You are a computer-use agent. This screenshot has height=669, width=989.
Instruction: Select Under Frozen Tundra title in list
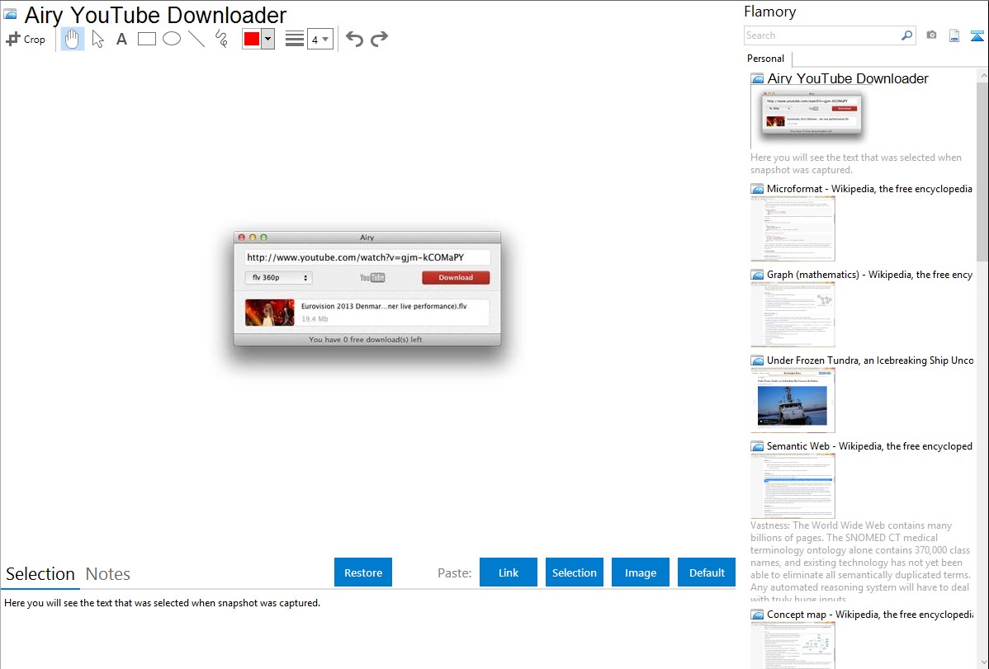click(x=870, y=360)
